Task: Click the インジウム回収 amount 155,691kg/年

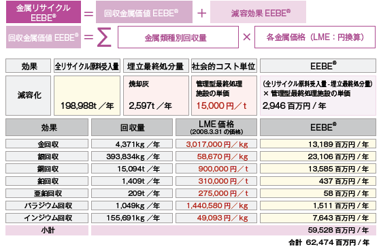Action: coord(132,218)
